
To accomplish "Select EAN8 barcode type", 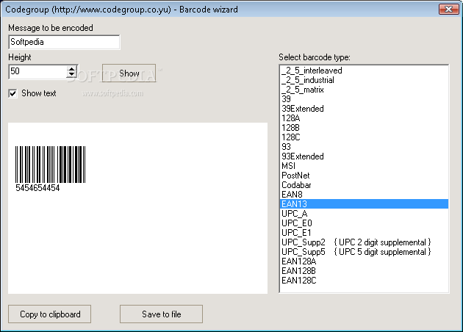I will pyautogui.click(x=364, y=195).
